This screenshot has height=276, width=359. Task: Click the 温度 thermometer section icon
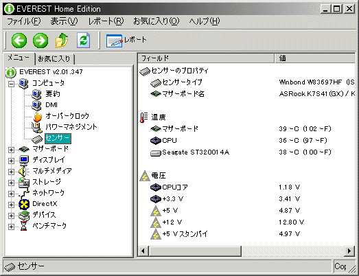(144, 117)
